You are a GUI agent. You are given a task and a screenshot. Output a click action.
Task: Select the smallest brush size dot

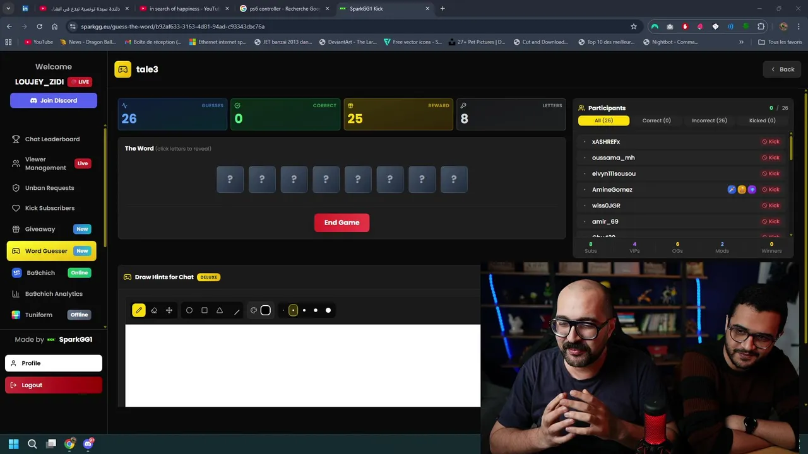point(283,310)
